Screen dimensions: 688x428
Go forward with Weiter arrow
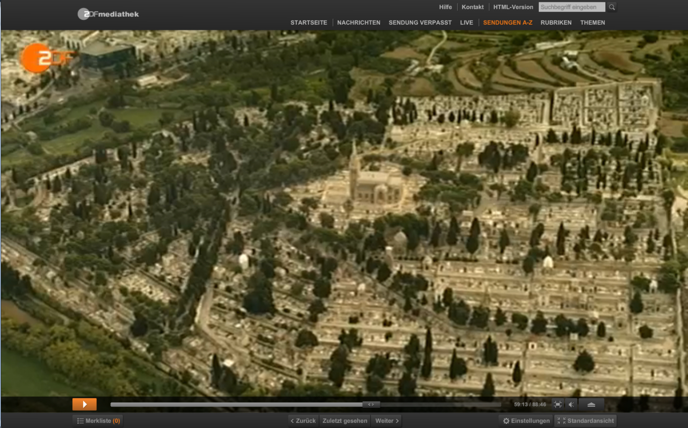click(387, 421)
